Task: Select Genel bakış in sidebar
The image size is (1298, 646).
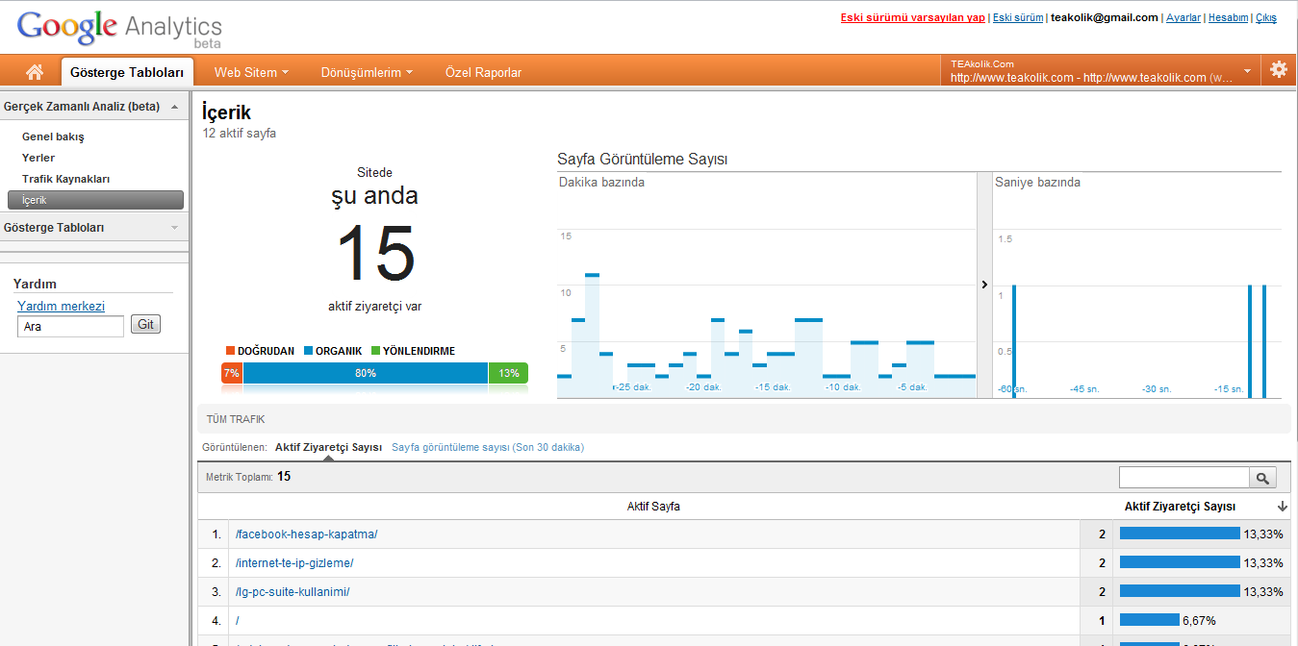Action: click(x=53, y=137)
